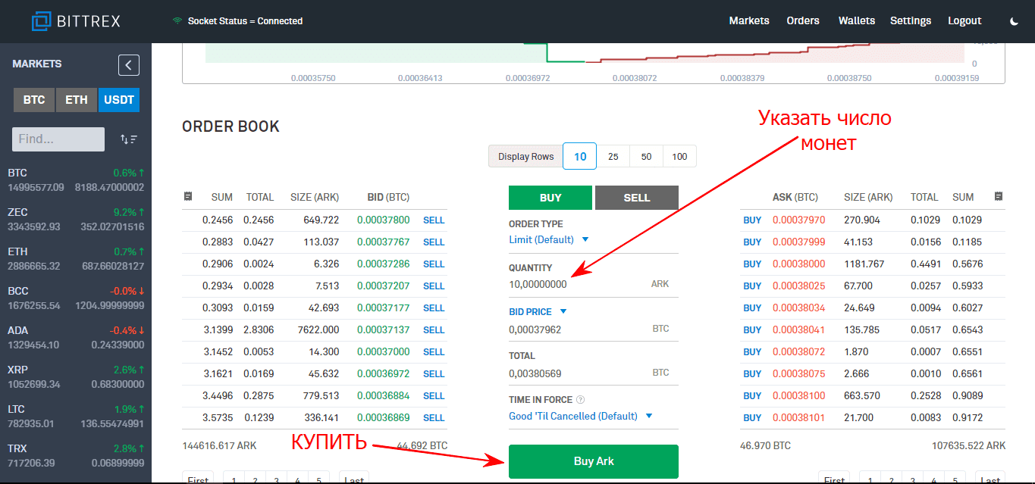
Task: Click BUY on the 0.00038041 ask row
Action: (752, 330)
